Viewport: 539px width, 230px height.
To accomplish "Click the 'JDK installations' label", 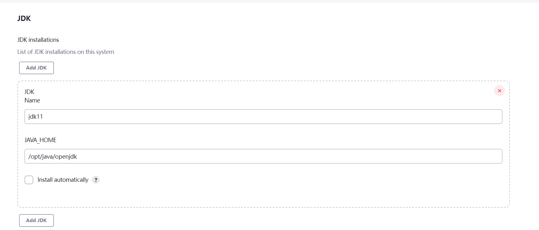I will click(x=38, y=40).
